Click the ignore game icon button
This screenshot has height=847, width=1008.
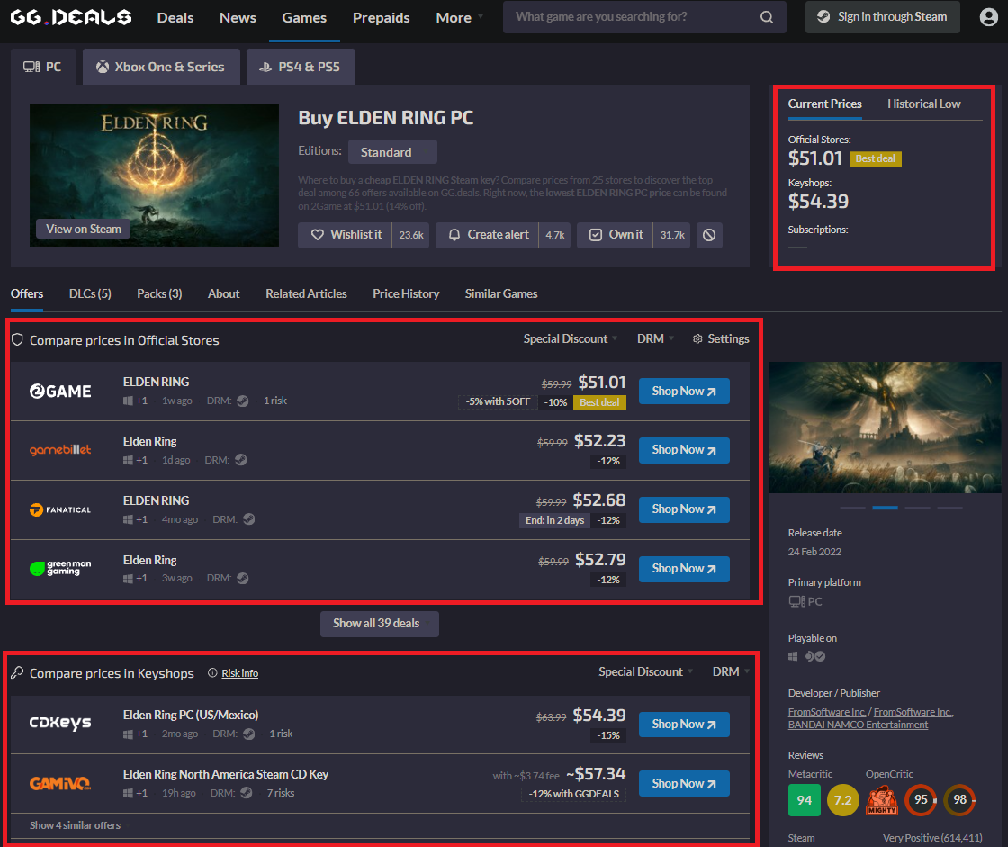point(709,235)
